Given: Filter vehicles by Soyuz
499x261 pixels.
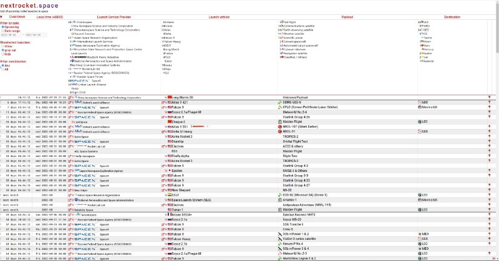Looking at the screenshot, I should pos(168,65).
